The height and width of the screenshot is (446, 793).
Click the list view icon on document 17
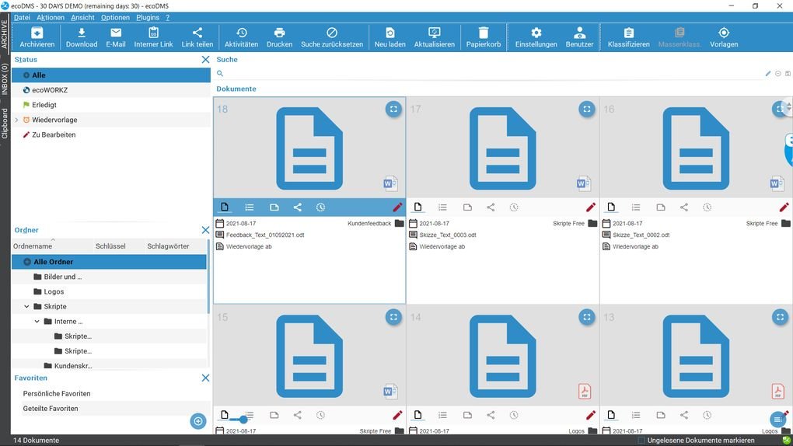coord(442,207)
